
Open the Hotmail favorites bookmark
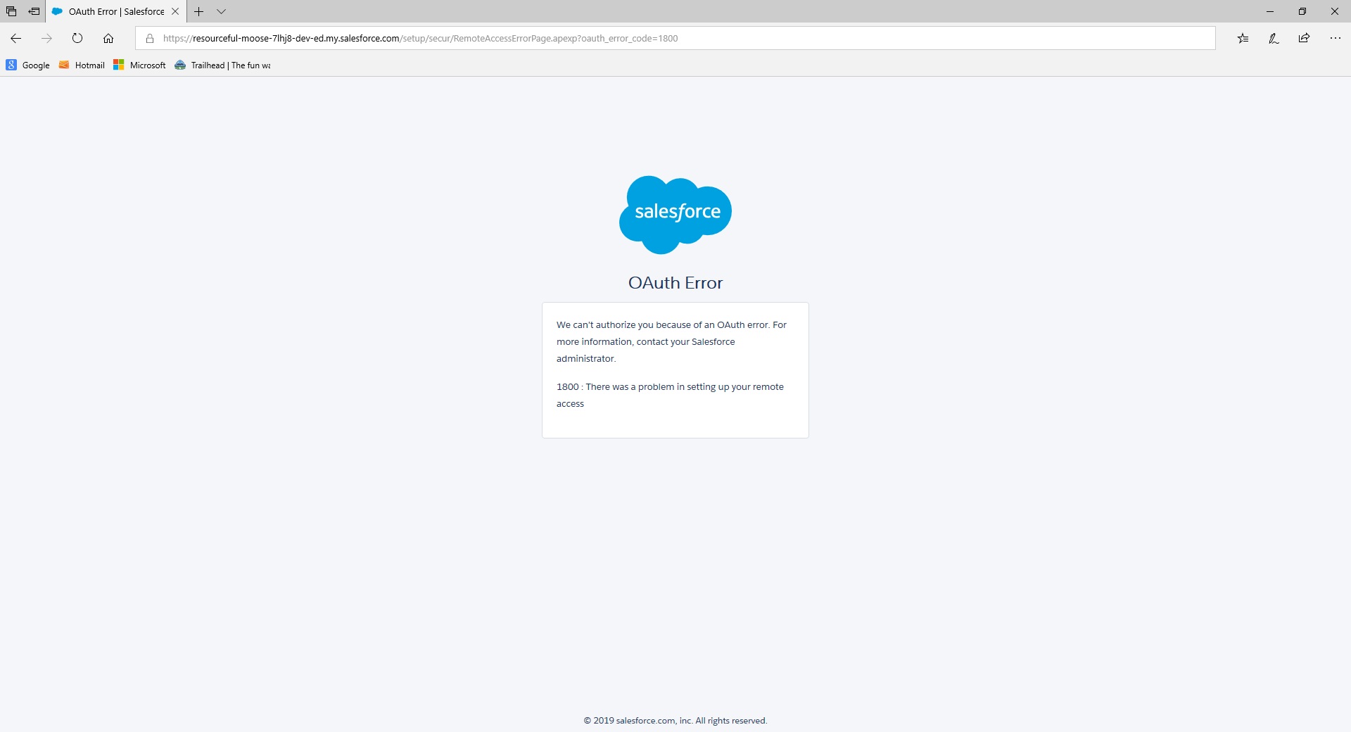pyautogui.click(x=82, y=65)
